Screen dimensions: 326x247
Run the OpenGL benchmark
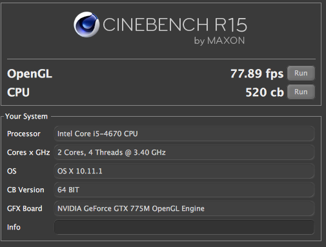coord(301,74)
